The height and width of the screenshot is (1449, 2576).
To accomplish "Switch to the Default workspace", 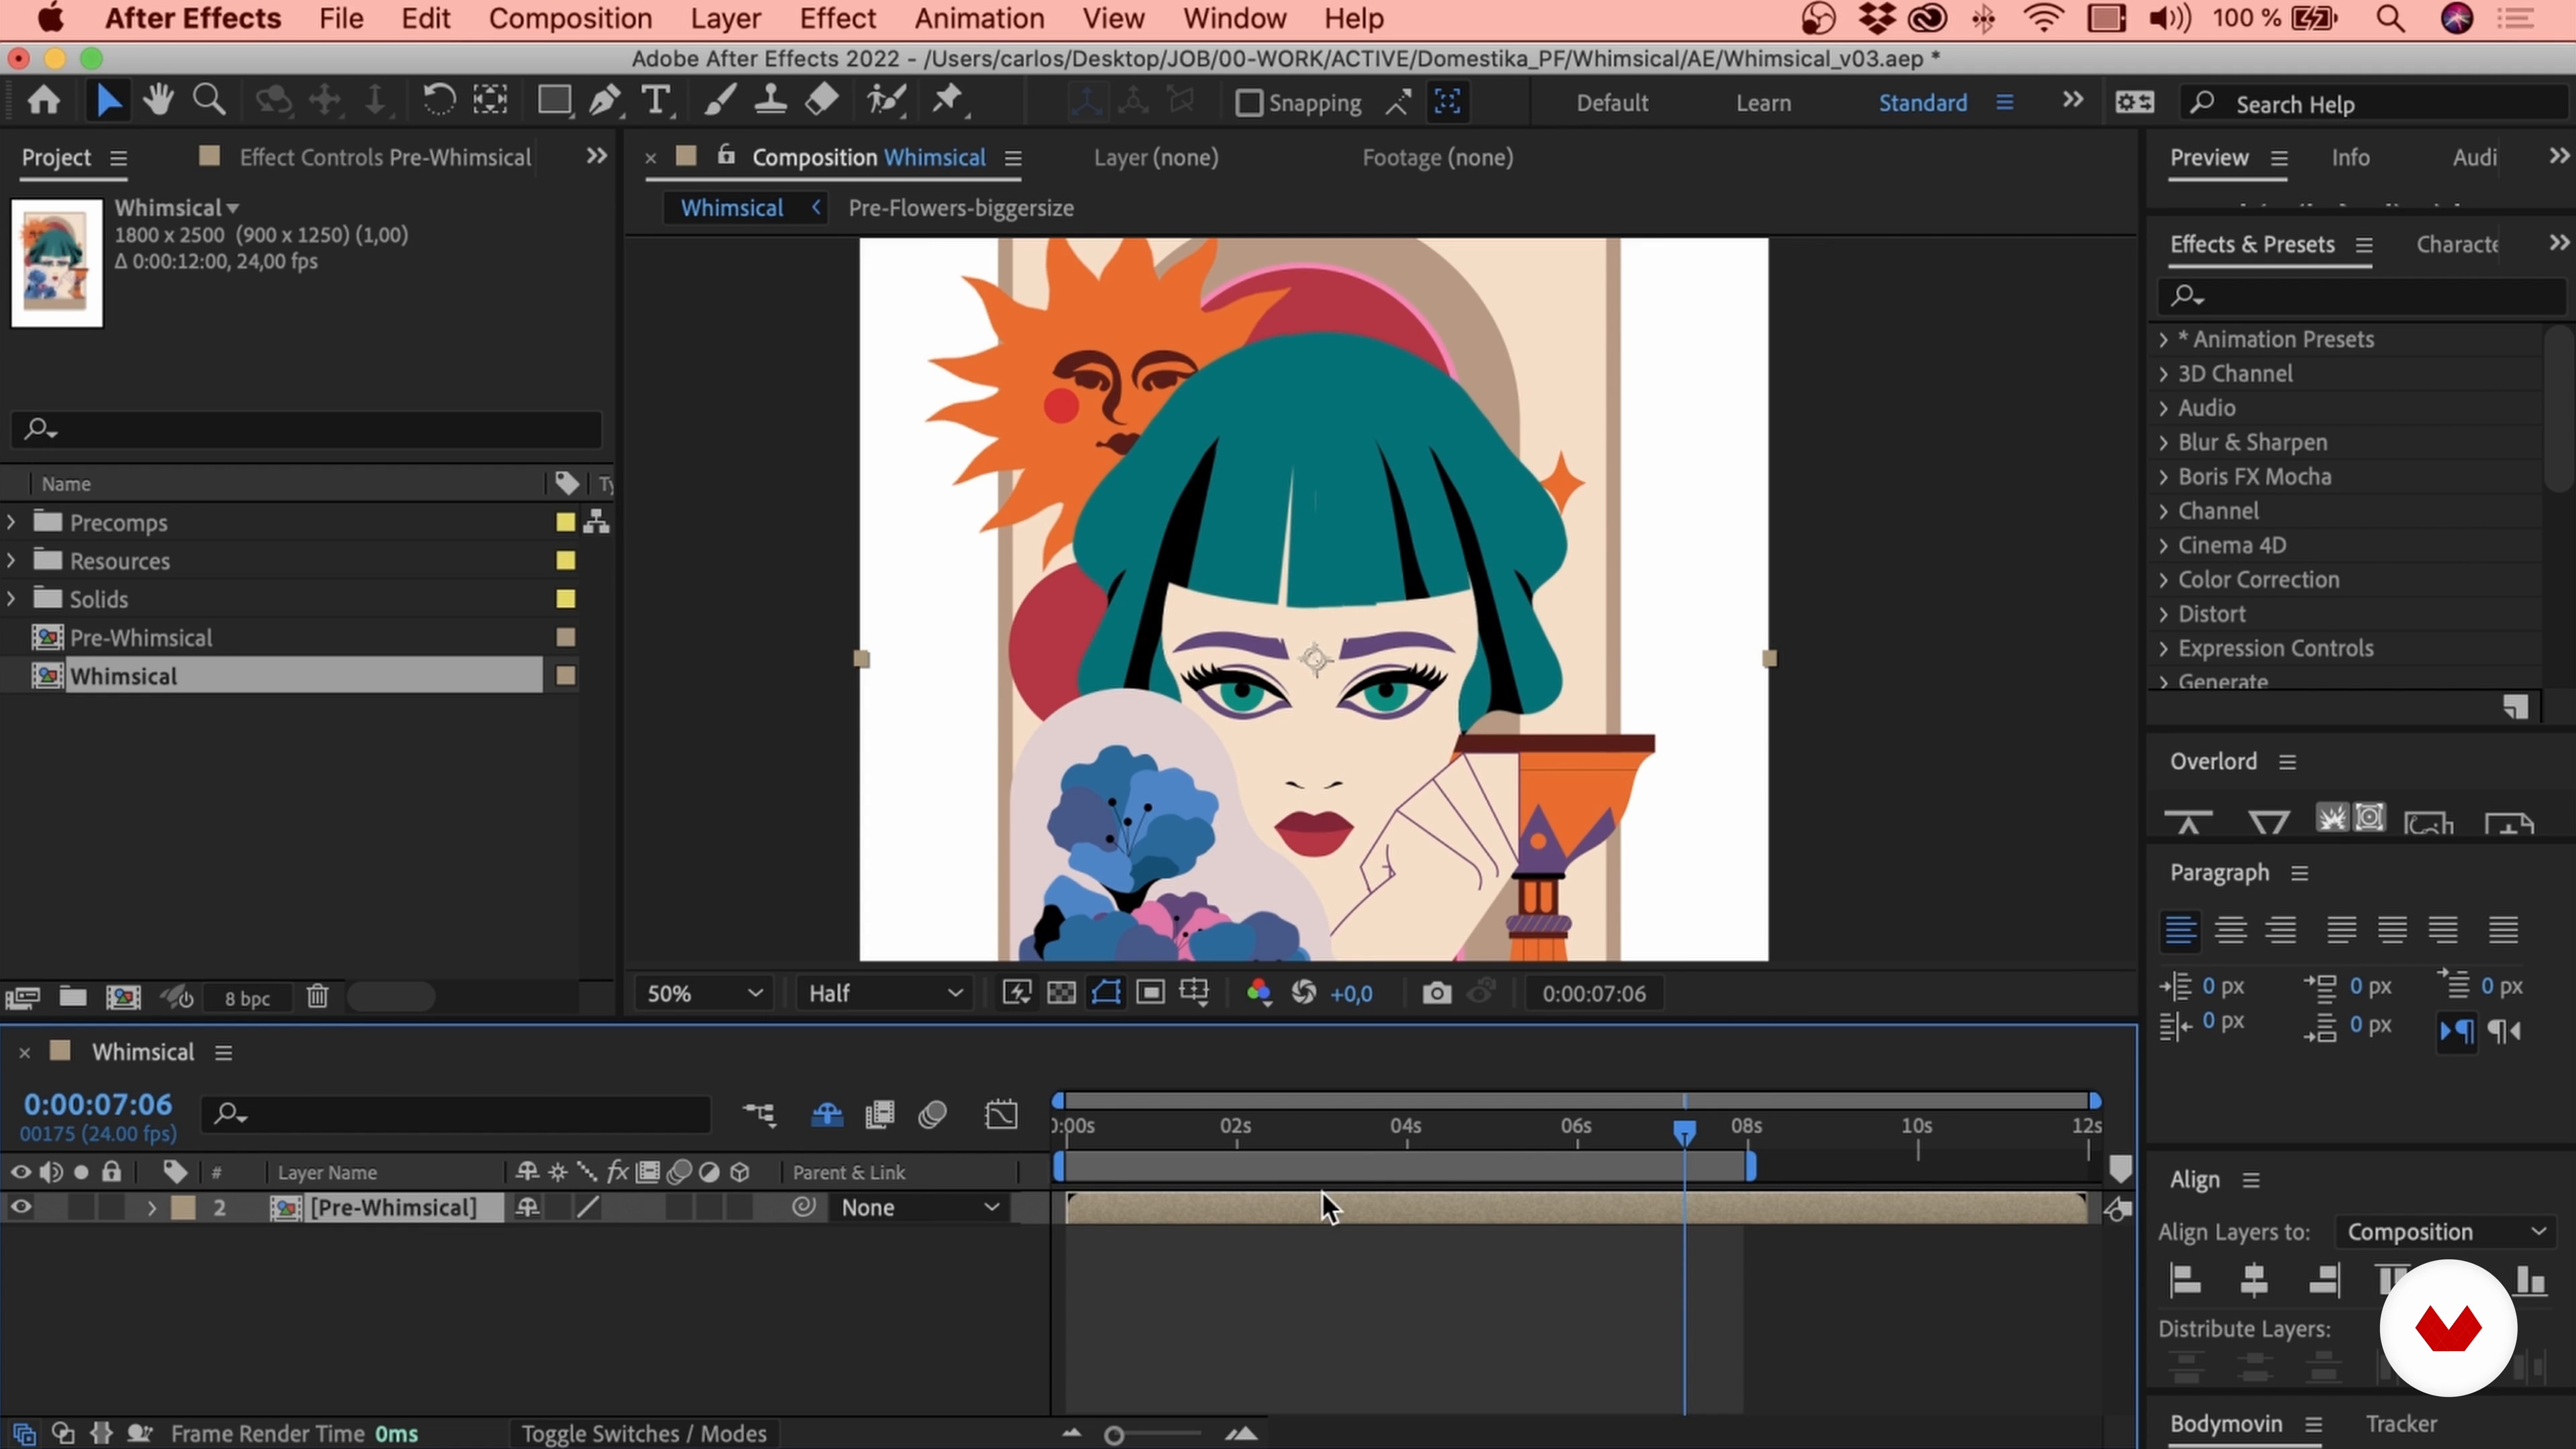I will (x=1612, y=103).
